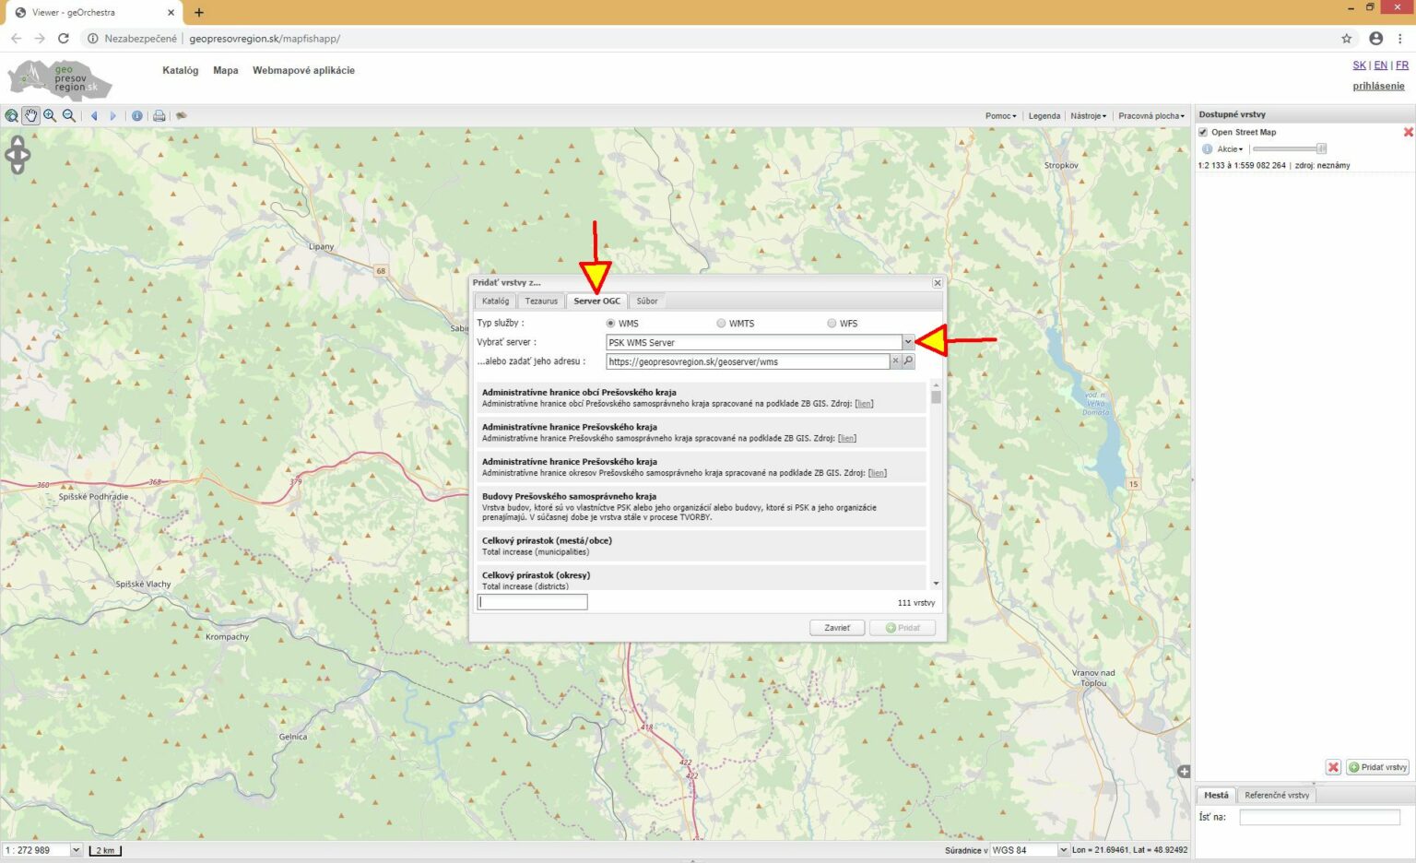Click the map information (i) icon
The height and width of the screenshot is (863, 1416).
[x=136, y=115]
